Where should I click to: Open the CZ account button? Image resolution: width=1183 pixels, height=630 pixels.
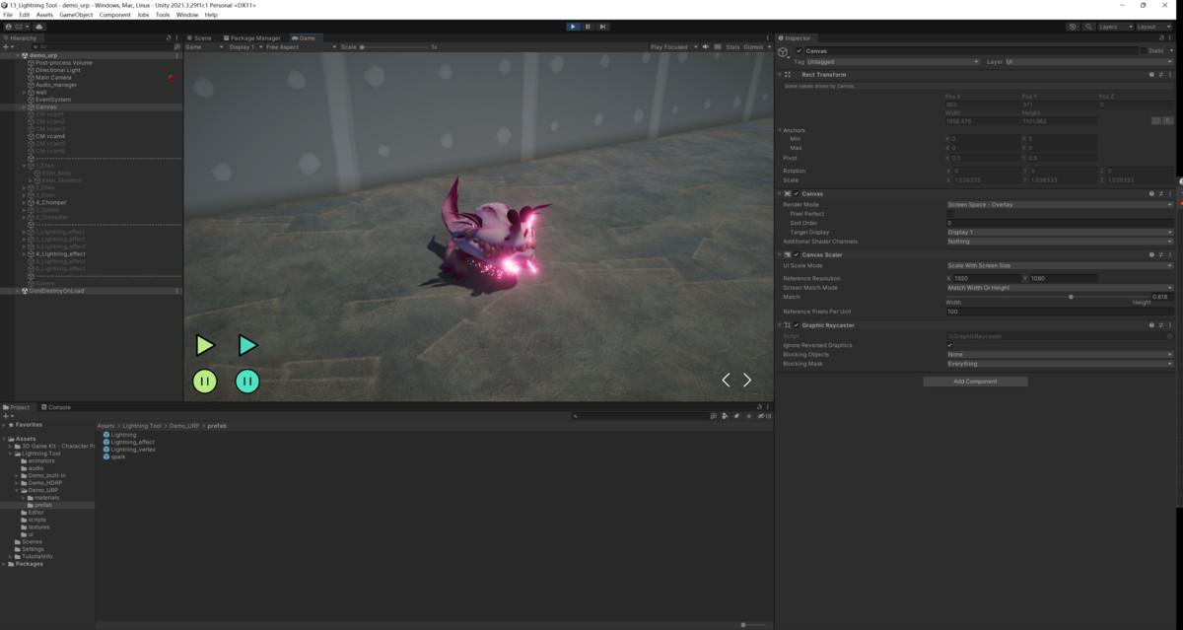tap(15, 27)
